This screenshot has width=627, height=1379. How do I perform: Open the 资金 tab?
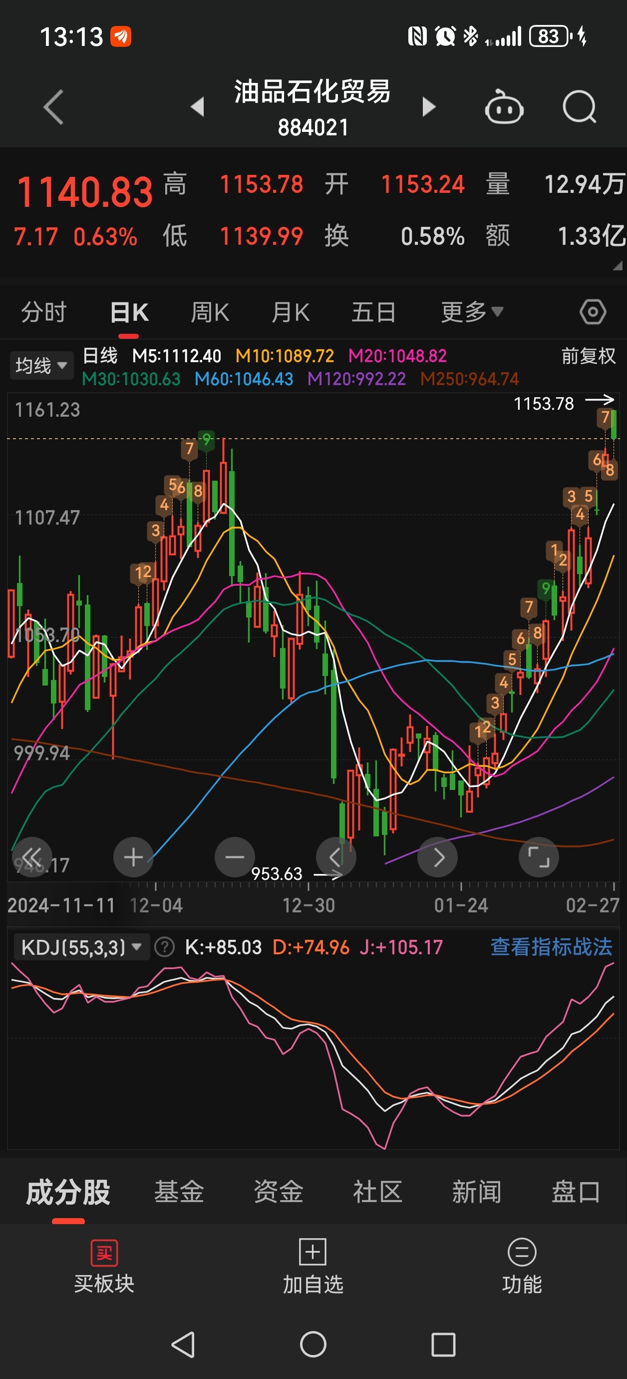pyautogui.click(x=278, y=1193)
